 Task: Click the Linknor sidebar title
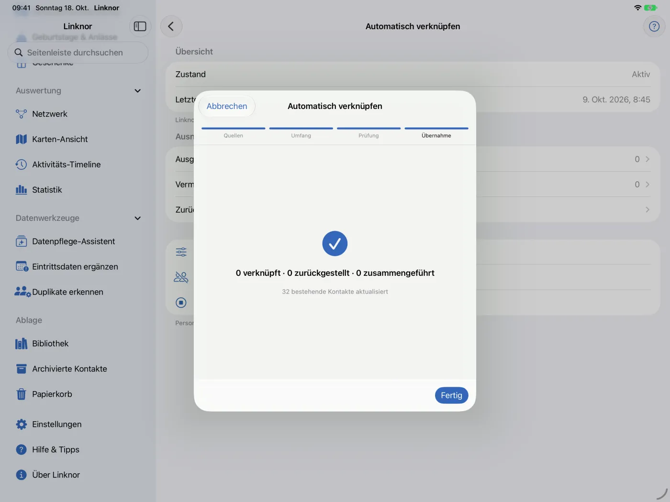point(78,26)
